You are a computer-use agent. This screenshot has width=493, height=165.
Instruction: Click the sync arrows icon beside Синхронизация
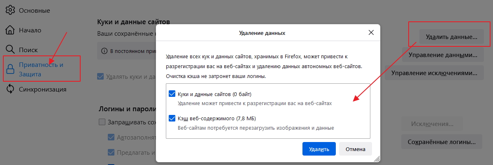10,89
